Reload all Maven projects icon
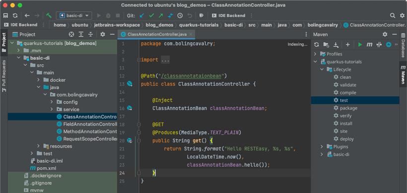The height and width of the screenshot is (193, 407). click(x=316, y=45)
